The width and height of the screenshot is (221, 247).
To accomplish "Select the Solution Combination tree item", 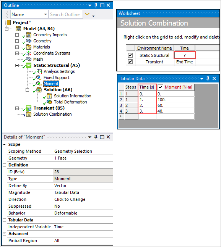I will point(52,114).
